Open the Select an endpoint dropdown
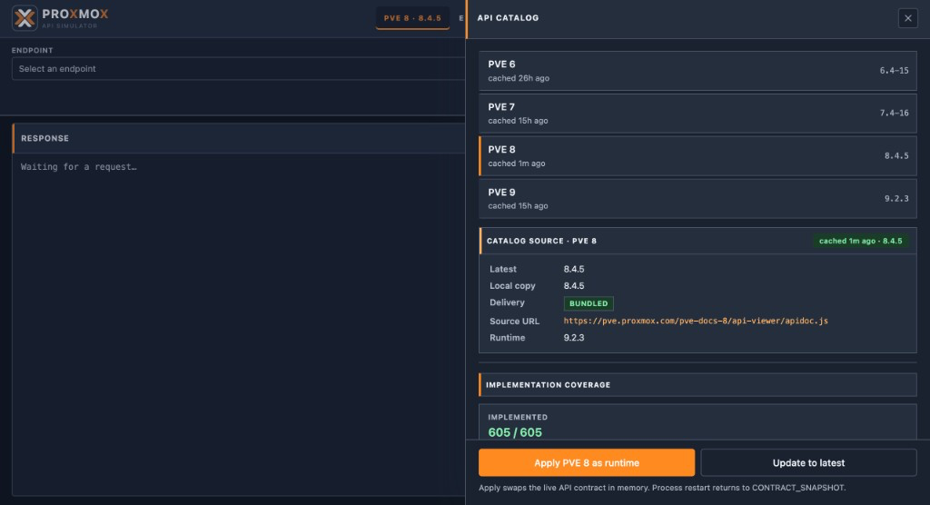 coord(239,69)
